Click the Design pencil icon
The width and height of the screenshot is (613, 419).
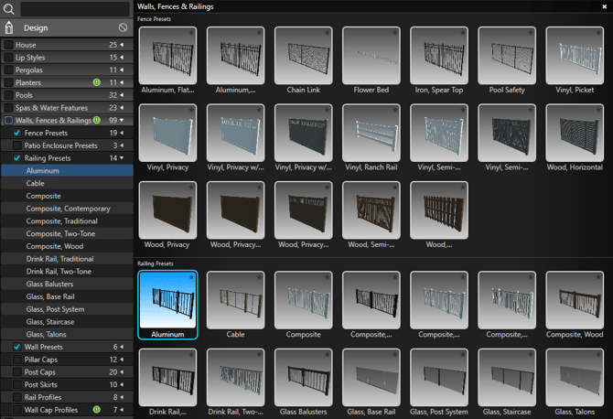click(9, 27)
